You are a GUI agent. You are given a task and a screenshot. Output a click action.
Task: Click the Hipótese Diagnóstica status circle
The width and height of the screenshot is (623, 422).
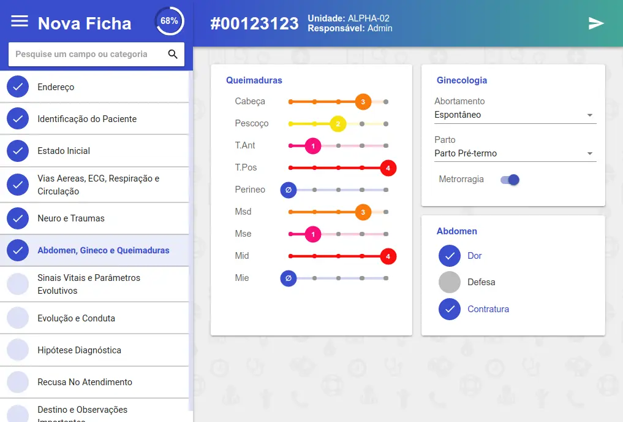[18, 350]
